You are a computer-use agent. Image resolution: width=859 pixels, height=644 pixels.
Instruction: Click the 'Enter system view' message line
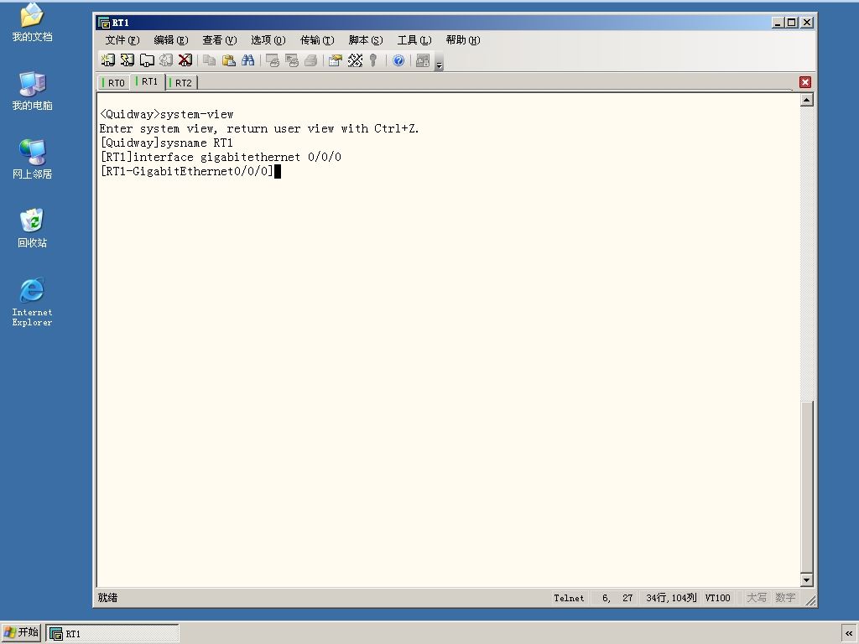click(x=259, y=128)
